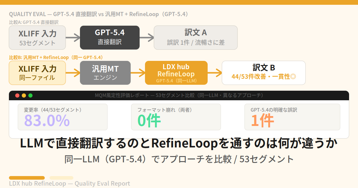This screenshot has height=188, width=358.
Task: Click the 'QUALITY EVAL' heading text
Action: coord(99,14)
